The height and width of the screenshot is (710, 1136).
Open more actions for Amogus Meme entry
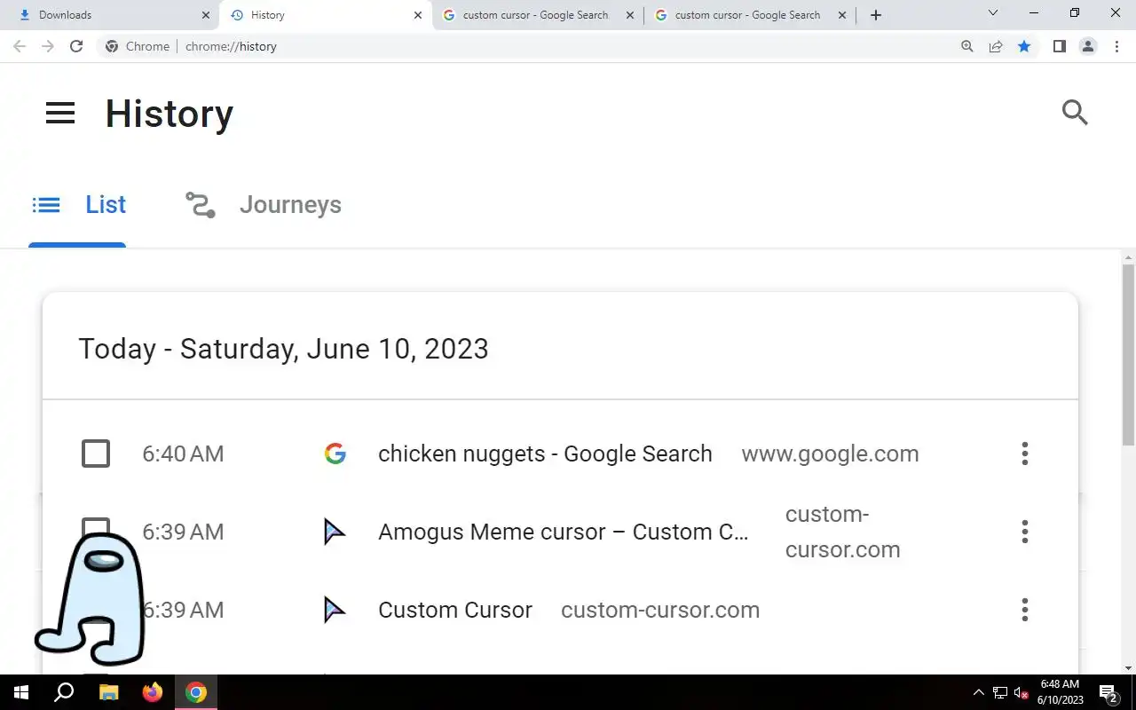1025,532
